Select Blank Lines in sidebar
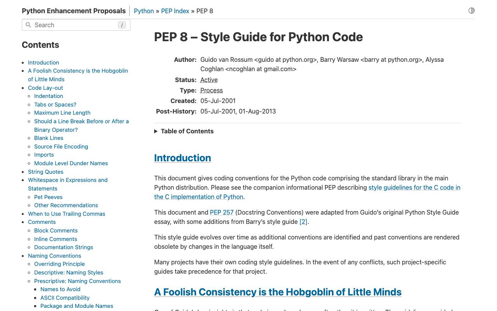The width and height of the screenshot is (497, 311). [49, 138]
